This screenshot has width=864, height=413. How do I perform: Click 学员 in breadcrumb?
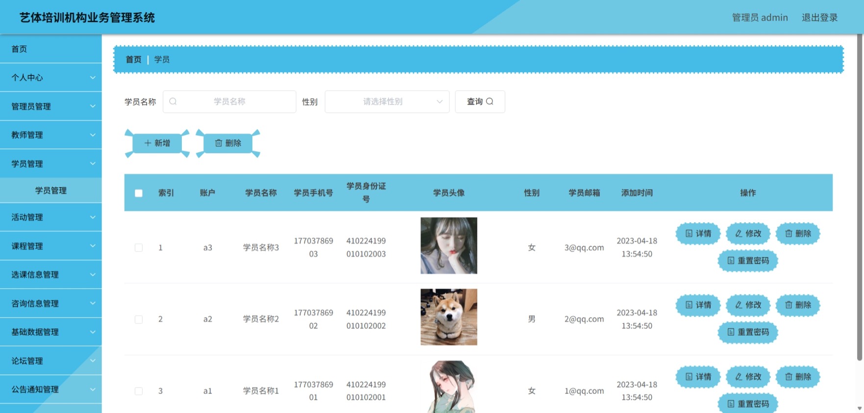point(162,59)
